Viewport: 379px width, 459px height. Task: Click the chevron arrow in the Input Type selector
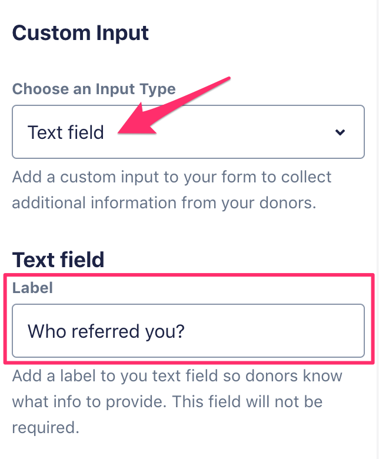click(x=340, y=132)
